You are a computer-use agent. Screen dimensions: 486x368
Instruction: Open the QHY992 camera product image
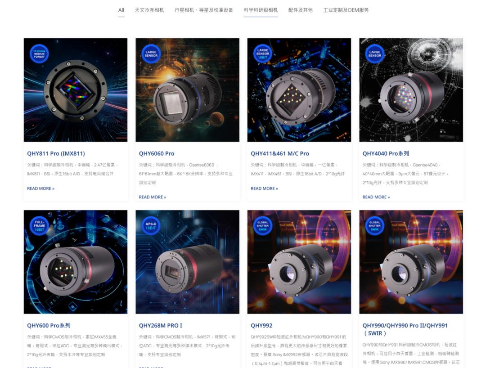[299, 262]
